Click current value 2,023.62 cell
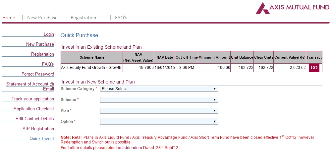 (x=290, y=68)
